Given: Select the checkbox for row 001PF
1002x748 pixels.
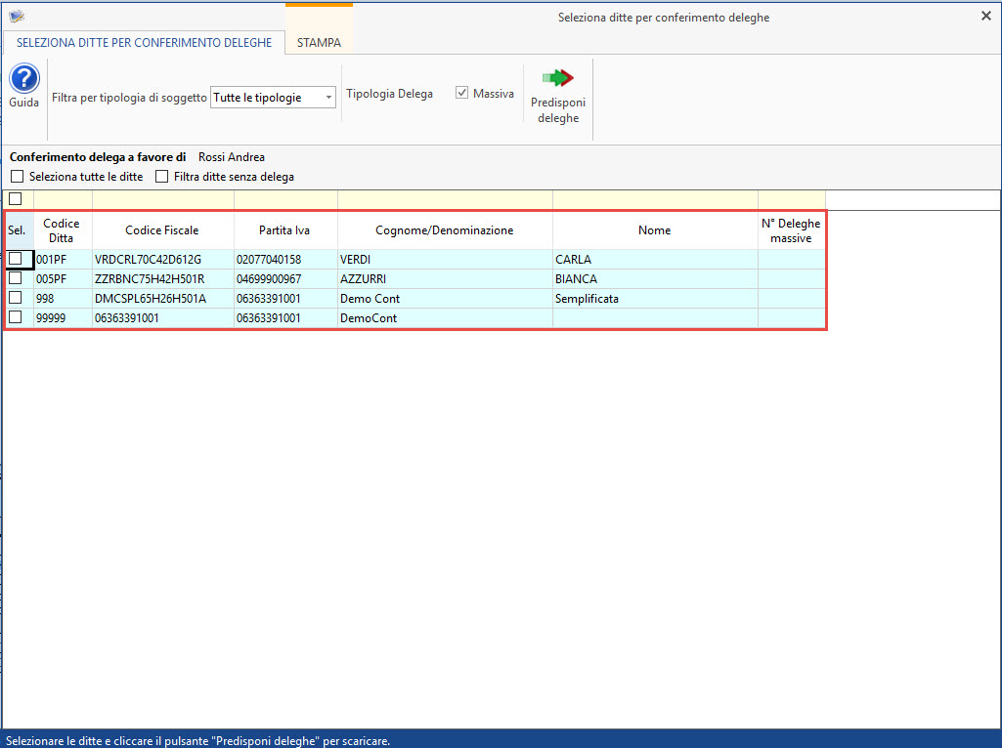Looking at the screenshot, I should [16, 259].
